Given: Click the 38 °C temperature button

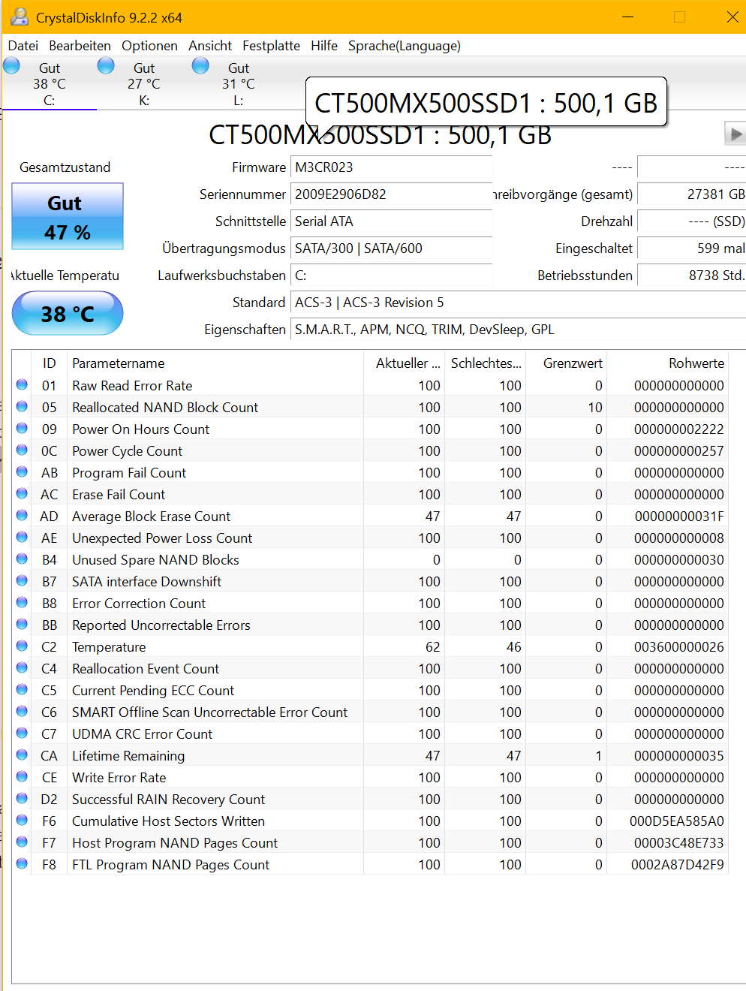Looking at the screenshot, I should pyautogui.click(x=68, y=313).
